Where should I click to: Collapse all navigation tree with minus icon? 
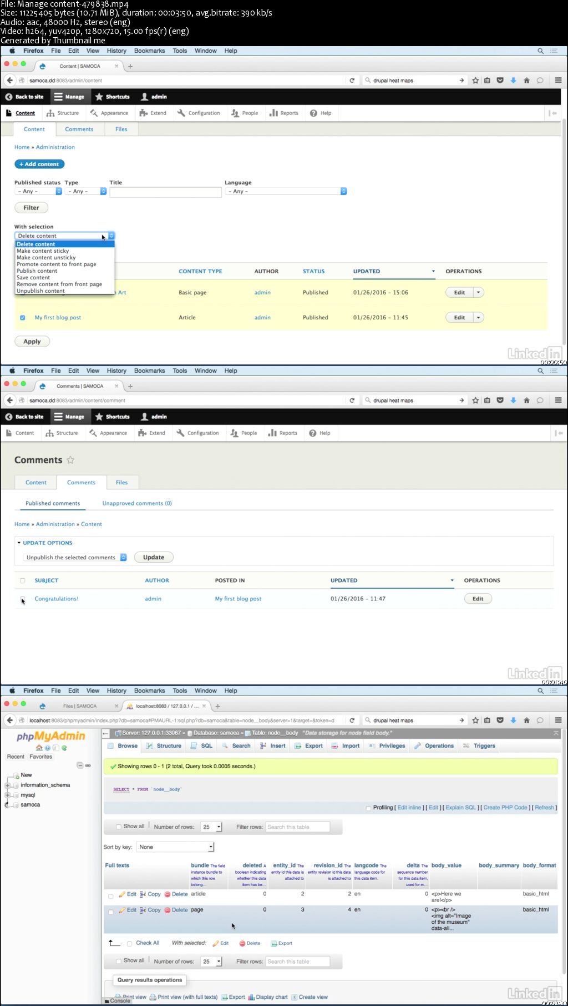click(80, 765)
